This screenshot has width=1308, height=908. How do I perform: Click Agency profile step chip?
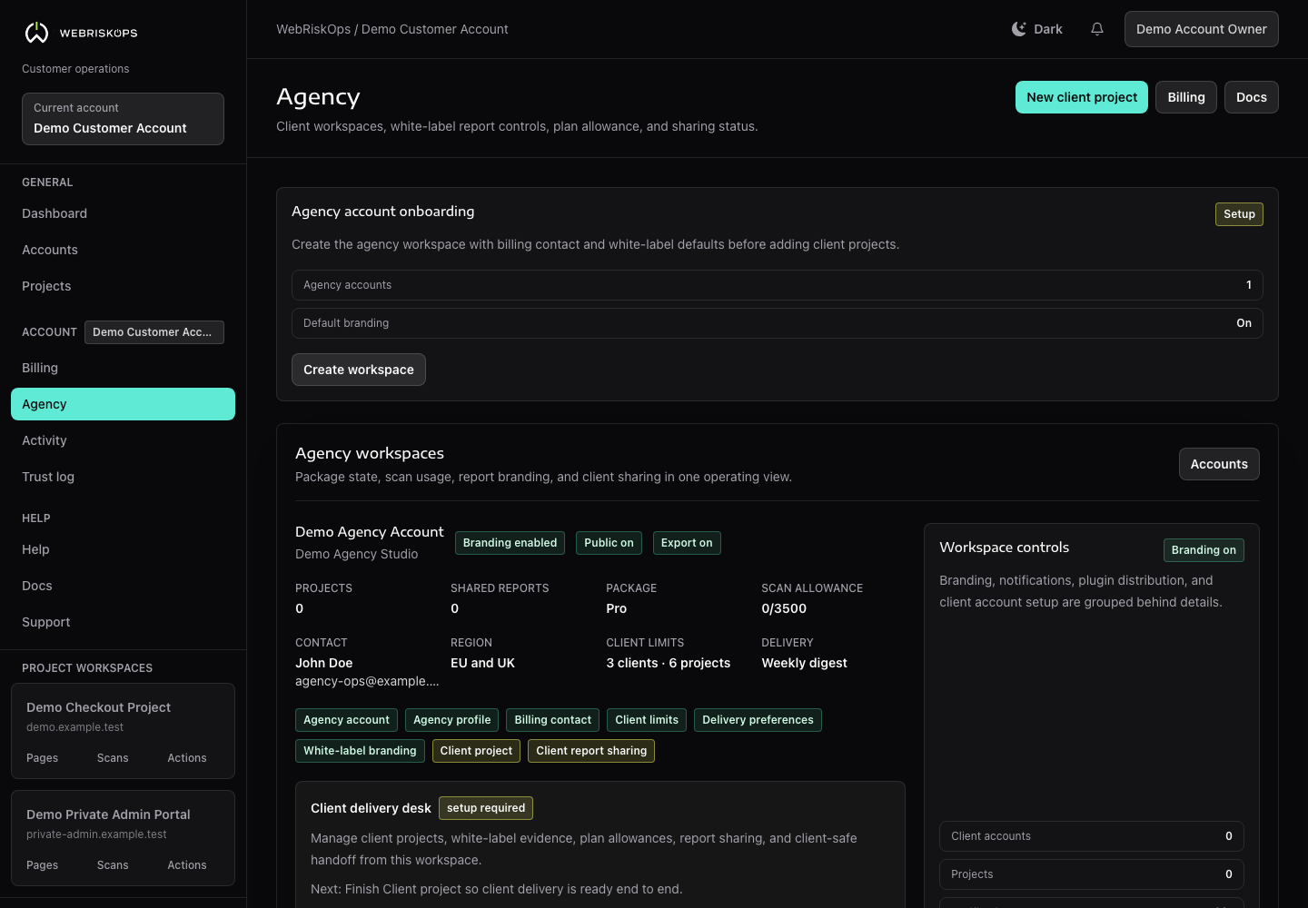coord(451,720)
